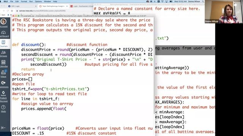Viewport: 243px width, 136px height.
Task: Close the BattingAverage Assignment browser tab
Action: coord(67,6)
